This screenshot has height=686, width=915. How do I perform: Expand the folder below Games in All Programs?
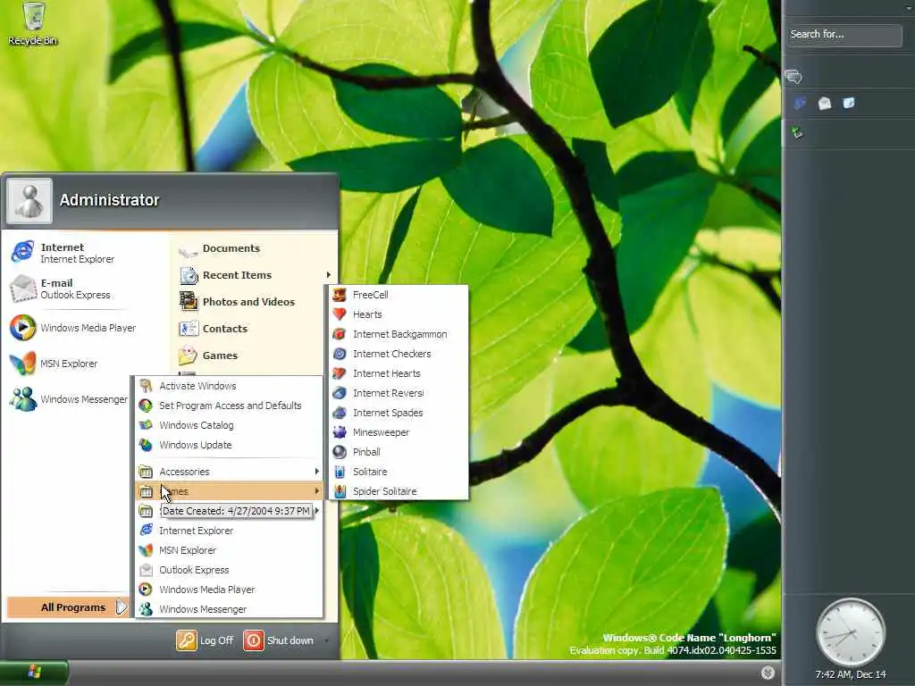pyautogui.click(x=317, y=511)
